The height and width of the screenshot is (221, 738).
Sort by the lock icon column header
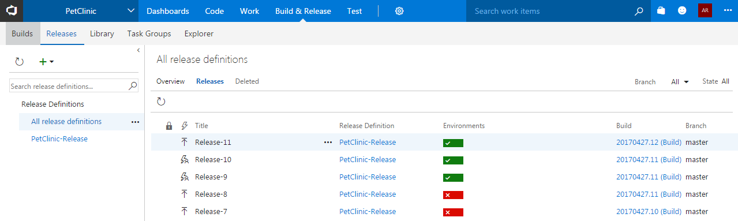coord(169,125)
